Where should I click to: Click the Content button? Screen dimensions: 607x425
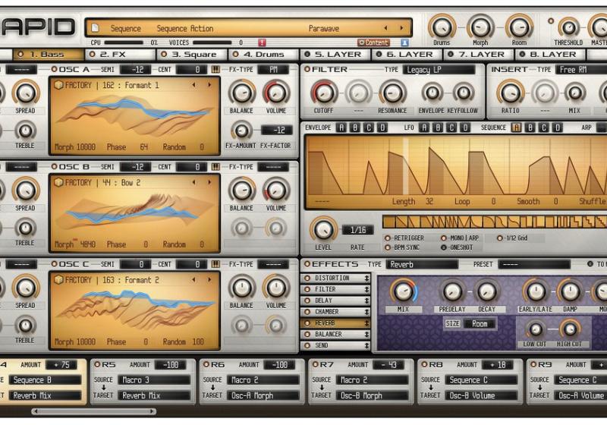373,43
